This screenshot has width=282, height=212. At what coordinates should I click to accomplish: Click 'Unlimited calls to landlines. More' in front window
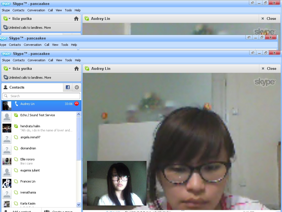click(30, 78)
